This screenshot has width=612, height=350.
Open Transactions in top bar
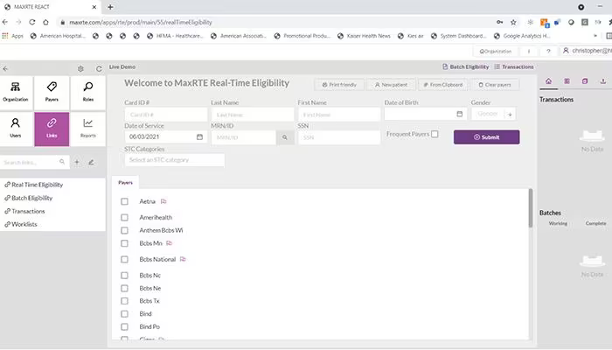coord(514,66)
